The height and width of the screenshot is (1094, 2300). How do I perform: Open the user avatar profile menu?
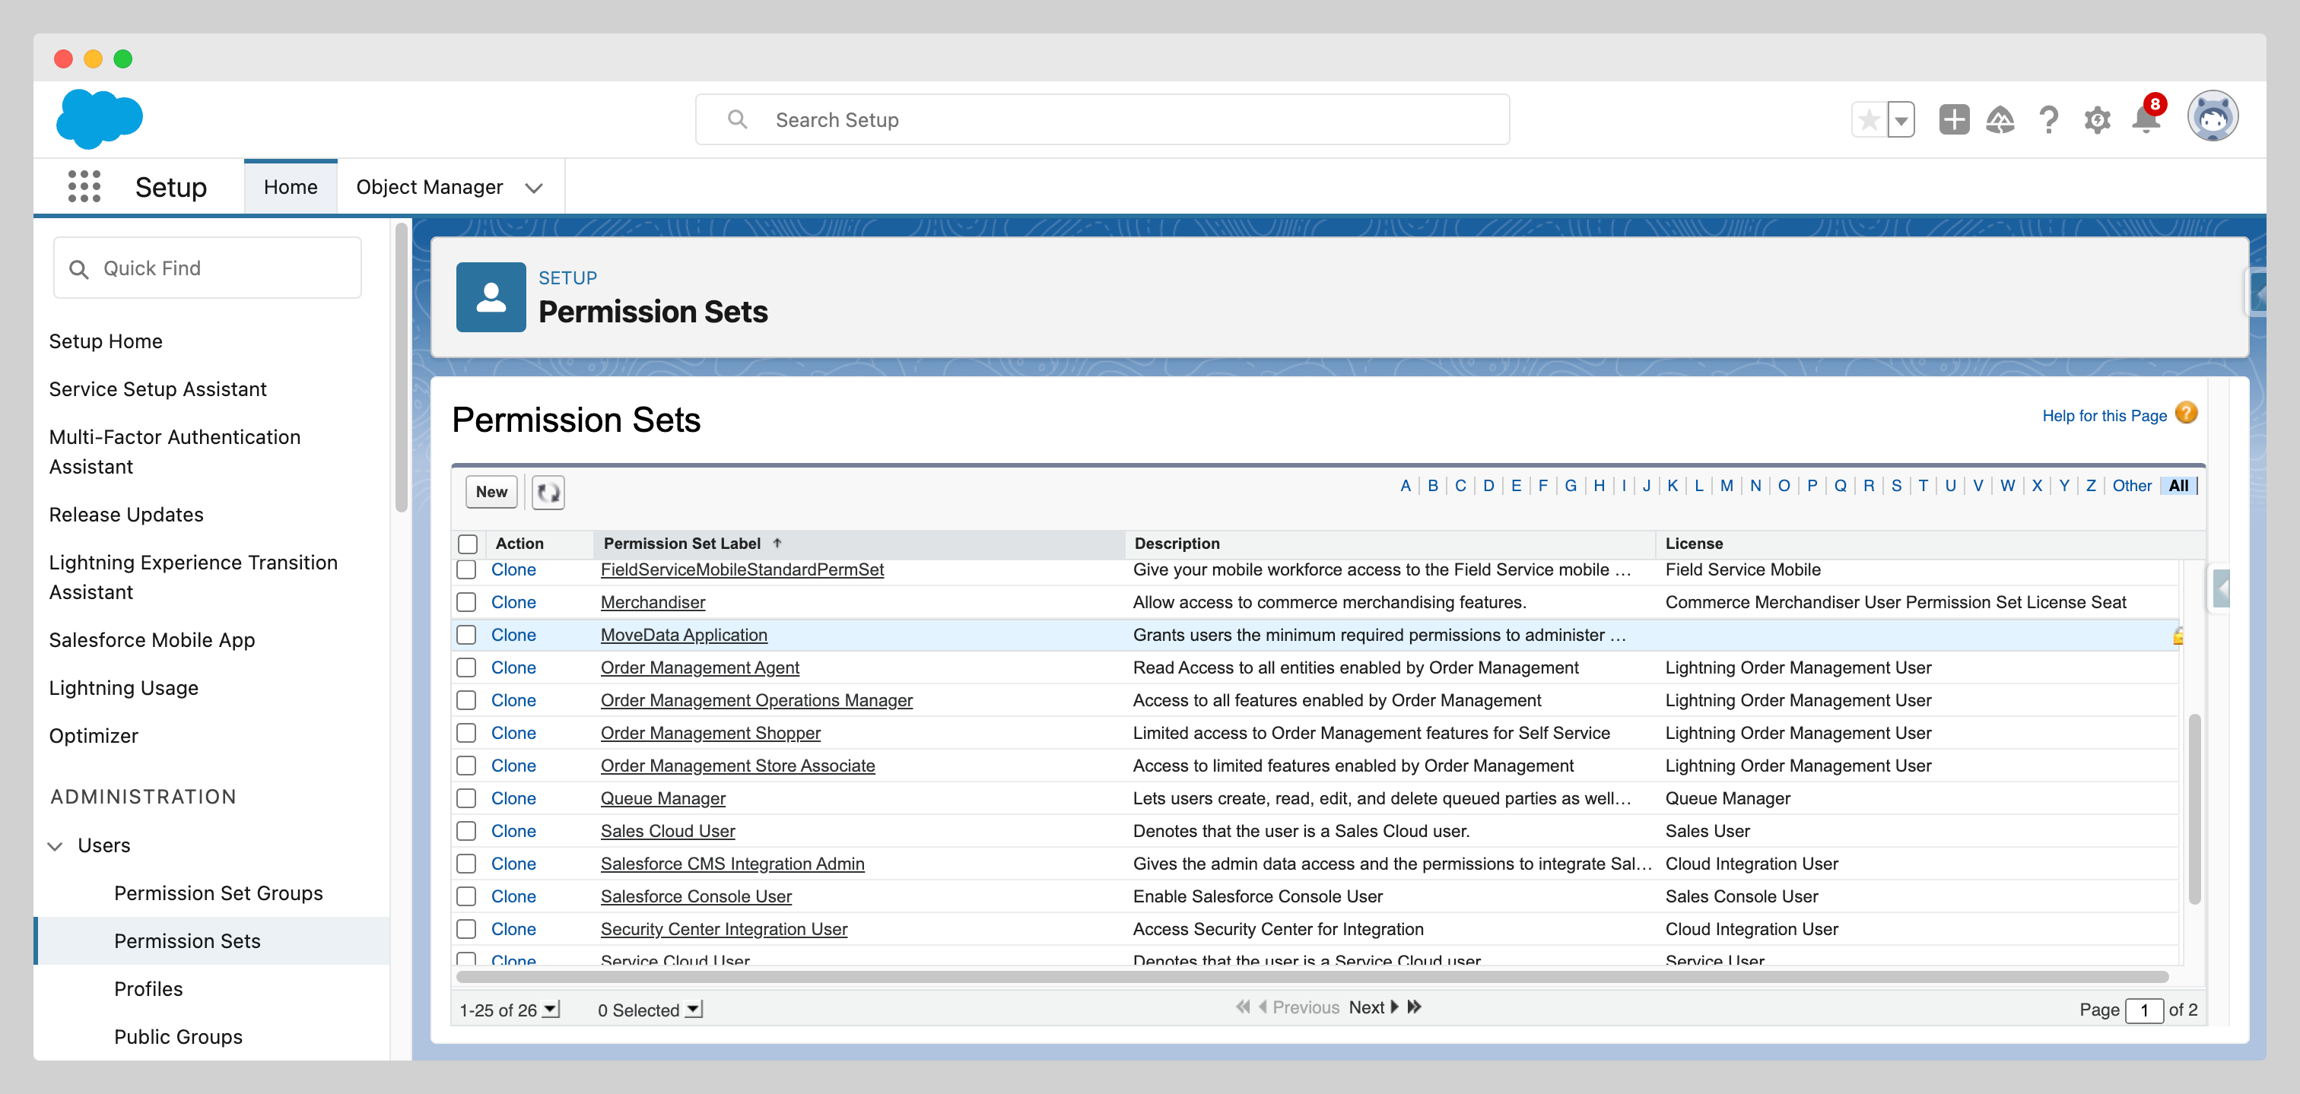click(x=2212, y=117)
